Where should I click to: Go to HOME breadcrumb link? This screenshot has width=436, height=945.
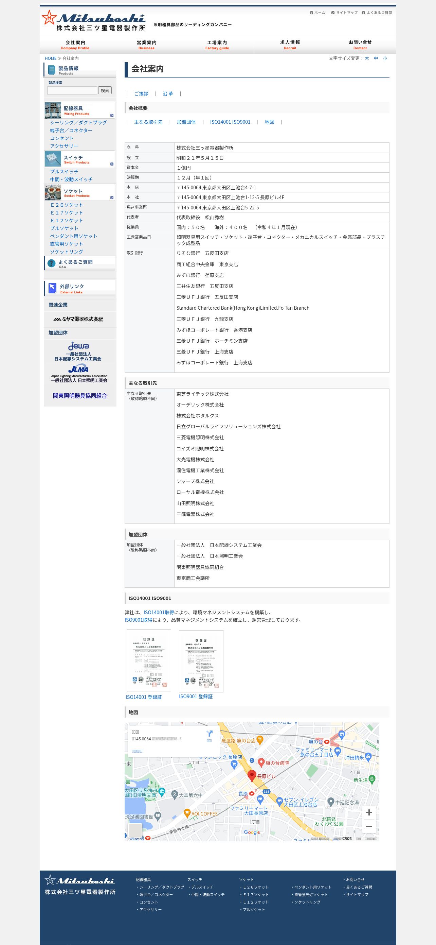tap(51, 58)
